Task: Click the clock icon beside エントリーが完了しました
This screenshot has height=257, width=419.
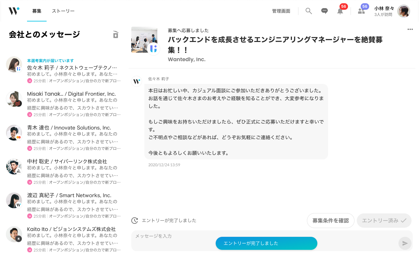Action: pos(135,221)
